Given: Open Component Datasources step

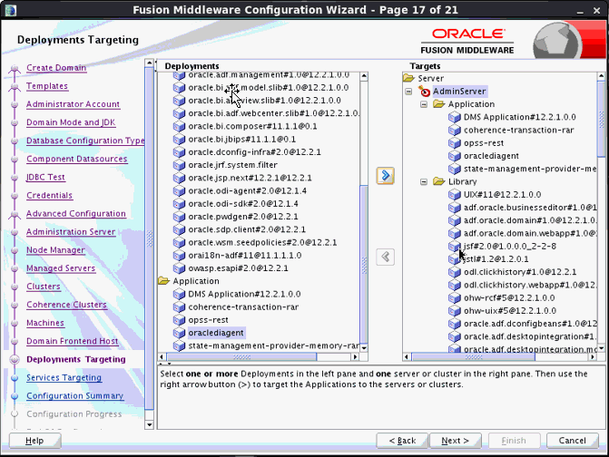Looking at the screenshot, I should pyautogui.click(x=77, y=159).
